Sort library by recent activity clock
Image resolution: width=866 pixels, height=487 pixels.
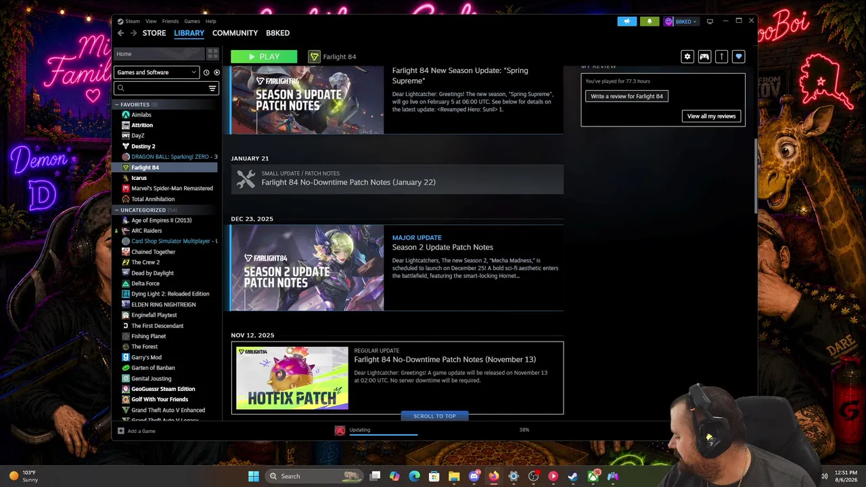(206, 72)
